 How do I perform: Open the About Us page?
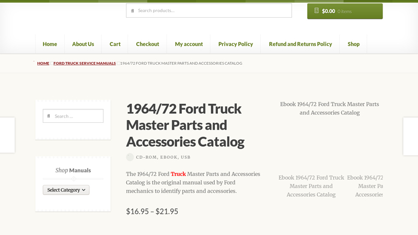(83, 44)
